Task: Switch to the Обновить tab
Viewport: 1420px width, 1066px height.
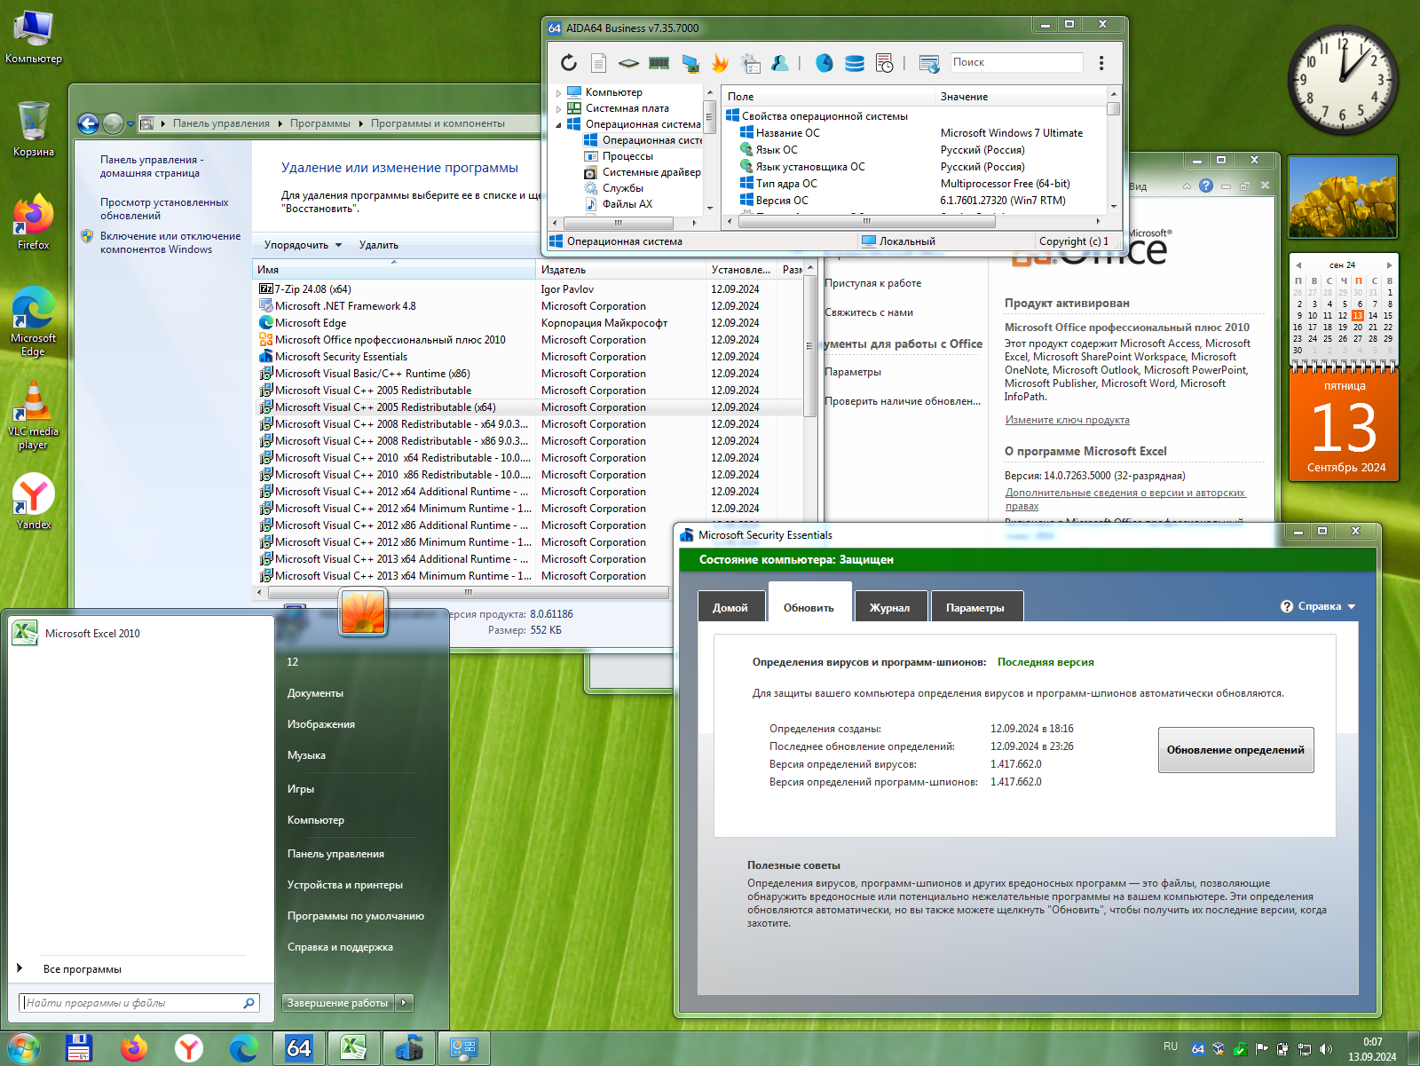Action: (x=809, y=607)
